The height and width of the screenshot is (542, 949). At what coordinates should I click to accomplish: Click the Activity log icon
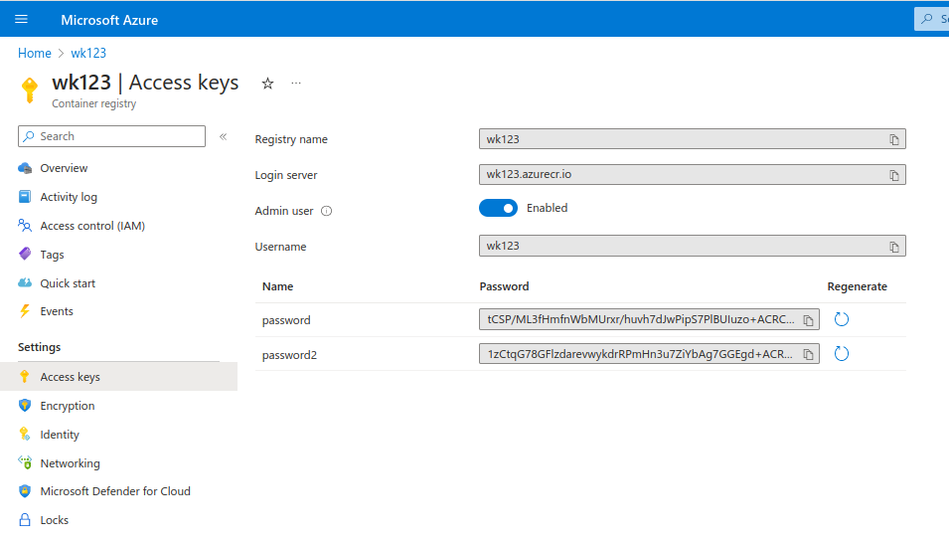tap(25, 197)
